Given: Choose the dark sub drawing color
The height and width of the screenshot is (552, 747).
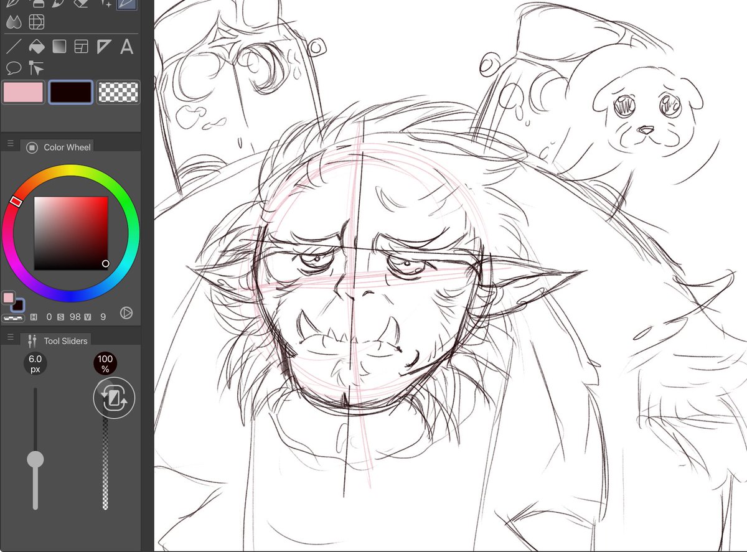Looking at the screenshot, I should [x=71, y=91].
